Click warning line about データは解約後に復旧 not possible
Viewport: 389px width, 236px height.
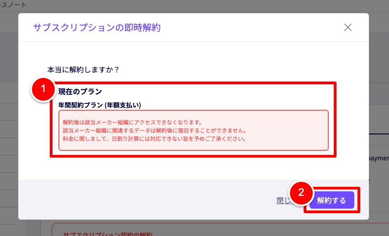click(x=154, y=130)
